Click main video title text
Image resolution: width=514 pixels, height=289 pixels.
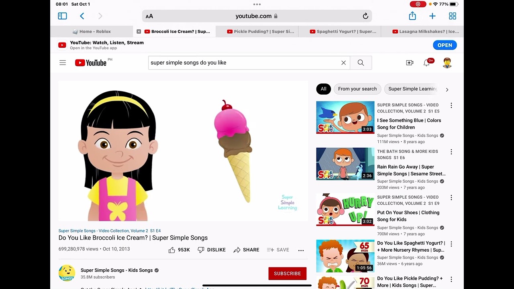[x=133, y=238]
